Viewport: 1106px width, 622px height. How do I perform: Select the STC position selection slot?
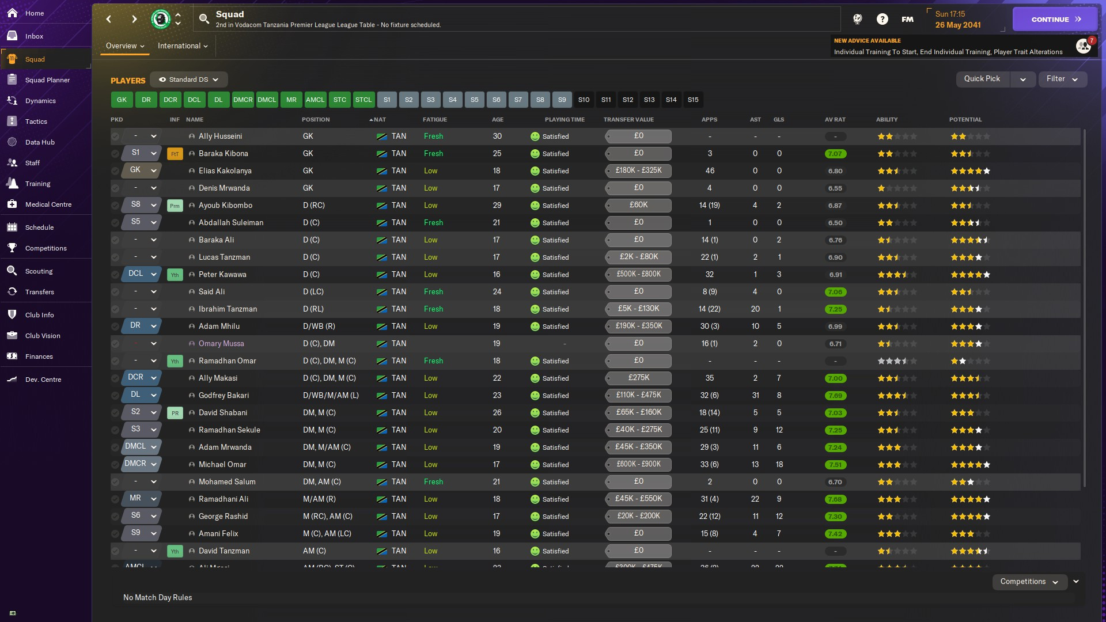pyautogui.click(x=340, y=100)
